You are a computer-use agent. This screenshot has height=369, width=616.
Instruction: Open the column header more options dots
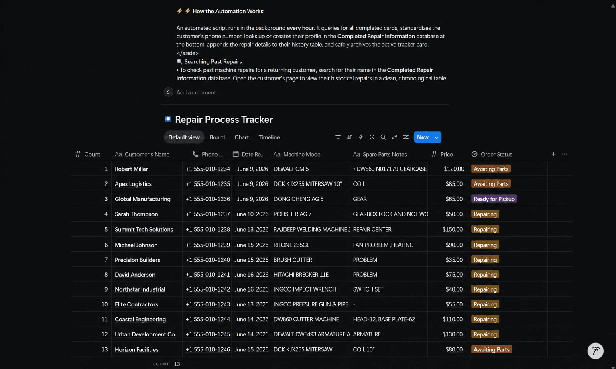pos(565,154)
